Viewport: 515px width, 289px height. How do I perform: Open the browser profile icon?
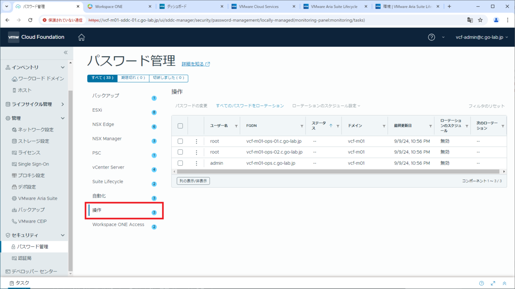point(496,20)
